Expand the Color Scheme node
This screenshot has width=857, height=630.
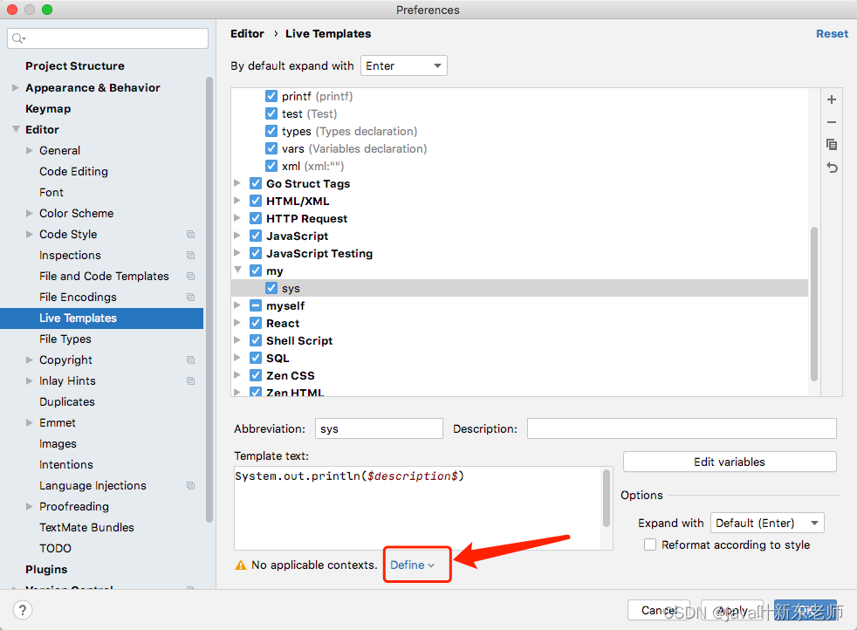click(x=30, y=213)
